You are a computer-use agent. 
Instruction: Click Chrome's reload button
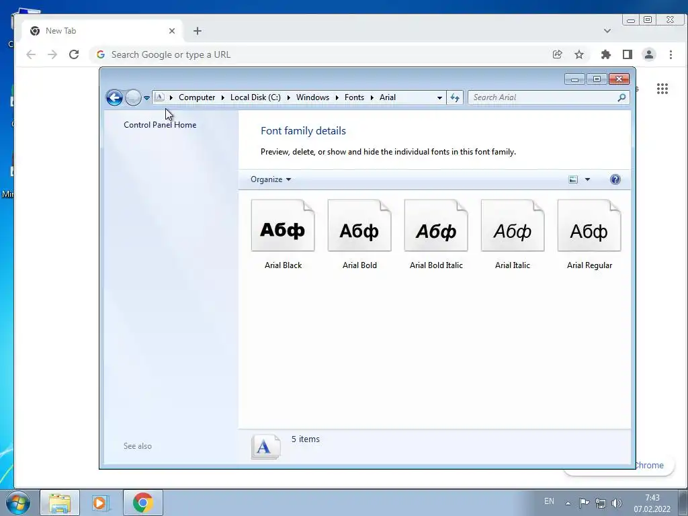[74, 54]
